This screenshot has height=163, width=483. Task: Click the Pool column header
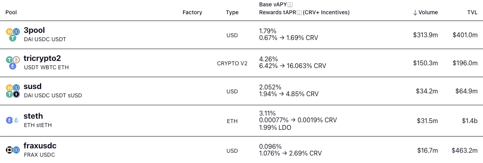pos(11,12)
